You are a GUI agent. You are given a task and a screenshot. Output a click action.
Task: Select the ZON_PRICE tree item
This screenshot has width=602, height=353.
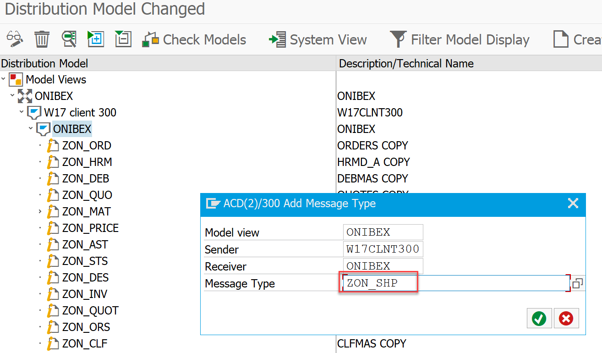[x=90, y=228]
